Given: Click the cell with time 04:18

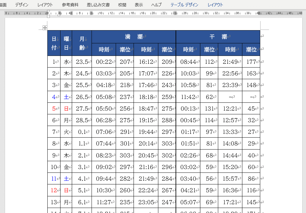Looking at the screenshot, I should point(104,85).
